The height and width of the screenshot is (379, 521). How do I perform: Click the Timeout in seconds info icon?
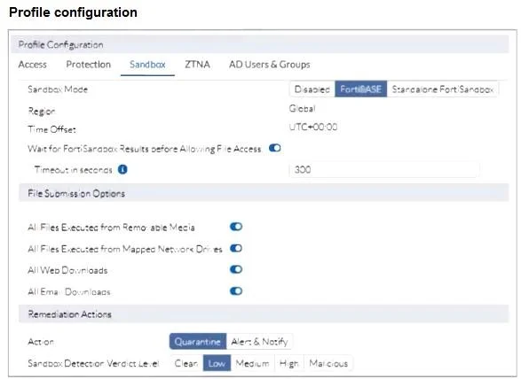pyautogui.click(x=122, y=169)
